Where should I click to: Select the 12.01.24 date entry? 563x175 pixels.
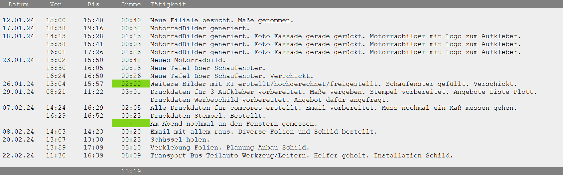click(x=18, y=20)
